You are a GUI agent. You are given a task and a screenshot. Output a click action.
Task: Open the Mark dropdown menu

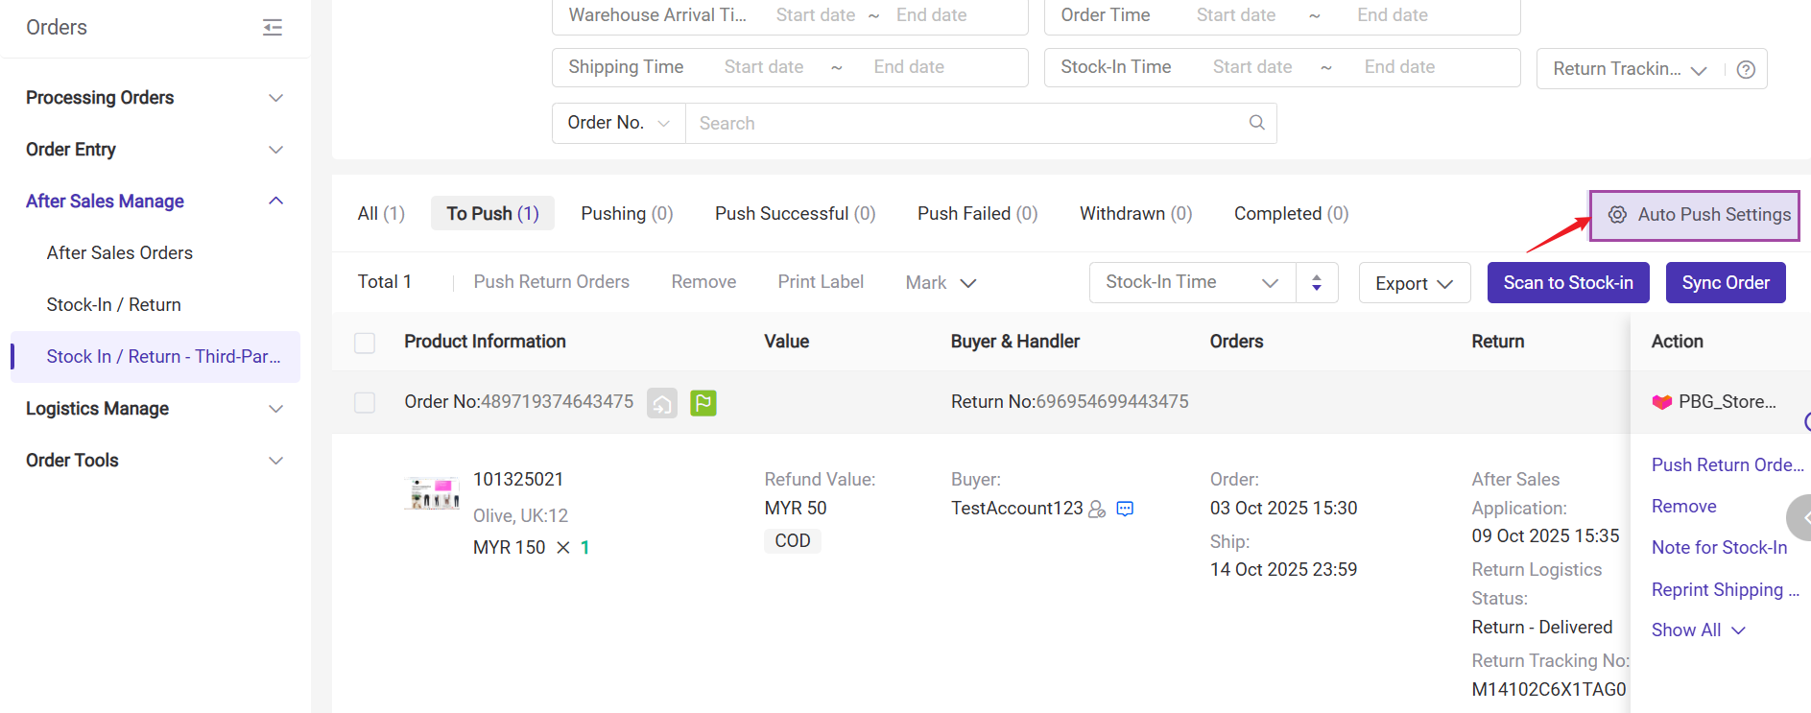pyautogui.click(x=941, y=283)
